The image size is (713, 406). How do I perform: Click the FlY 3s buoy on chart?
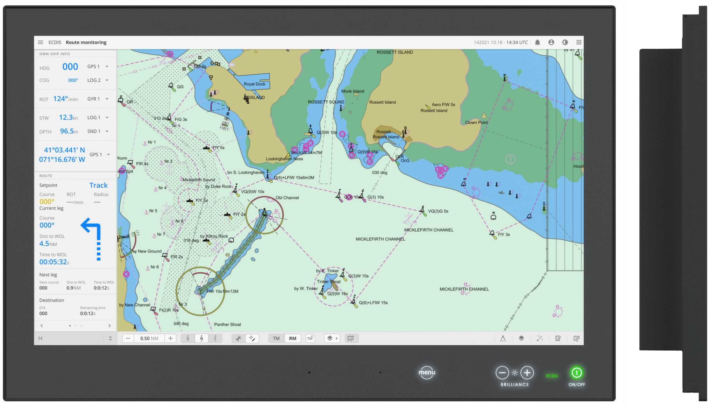(493, 234)
